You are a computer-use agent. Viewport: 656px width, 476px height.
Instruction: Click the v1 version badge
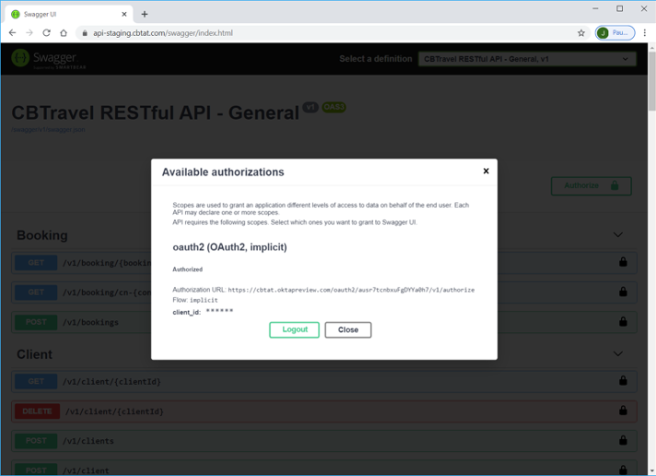point(310,107)
